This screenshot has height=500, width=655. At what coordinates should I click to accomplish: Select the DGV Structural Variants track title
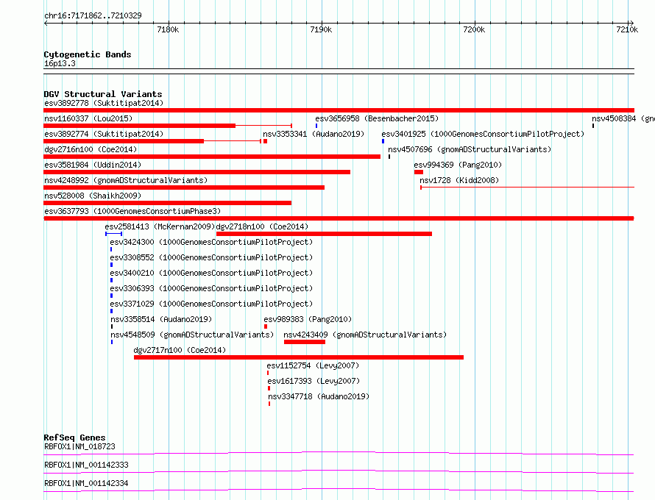103,94
